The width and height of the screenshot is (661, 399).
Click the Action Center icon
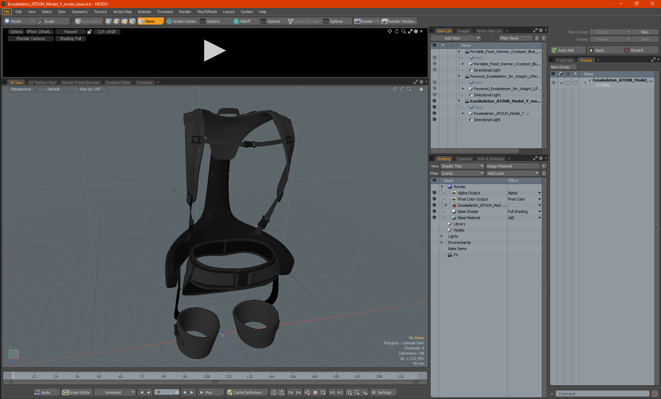tap(169, 21)
